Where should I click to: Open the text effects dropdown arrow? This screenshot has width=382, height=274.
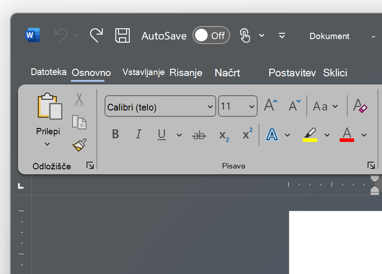tap(287, 135)
